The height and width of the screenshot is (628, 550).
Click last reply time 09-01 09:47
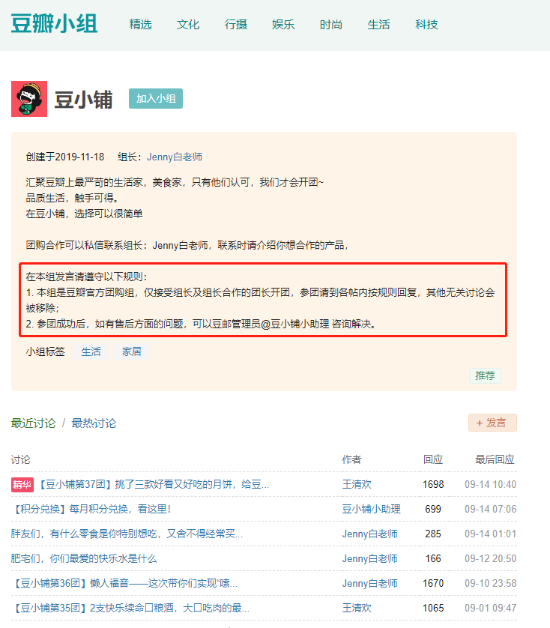[x=490, y=609]
